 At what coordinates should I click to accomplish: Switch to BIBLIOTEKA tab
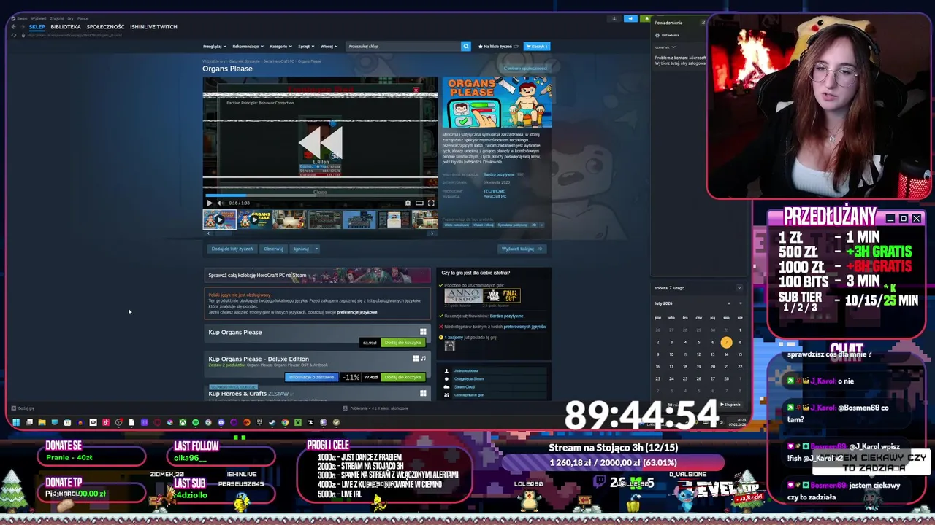pyautogui.click(x=66, y=26)
